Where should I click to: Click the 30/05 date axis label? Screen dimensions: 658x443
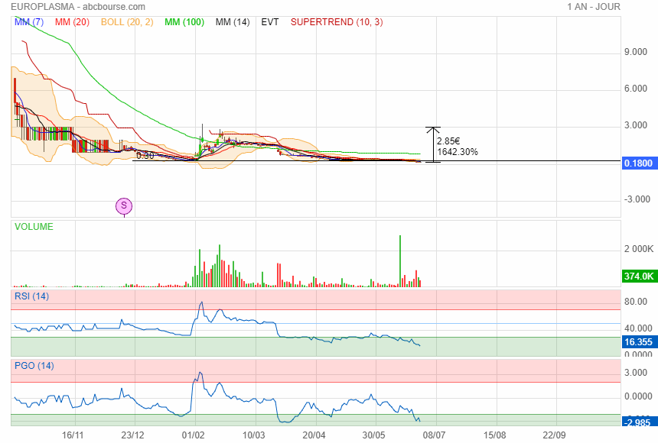pyautogui.click(x=374, y=435)
